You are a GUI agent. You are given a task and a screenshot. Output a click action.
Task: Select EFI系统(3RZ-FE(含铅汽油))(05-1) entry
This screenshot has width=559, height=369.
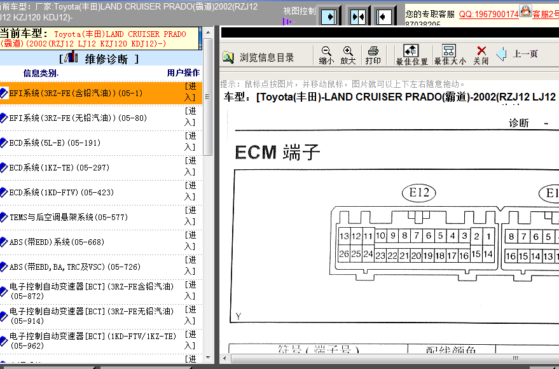pos(76,94)
